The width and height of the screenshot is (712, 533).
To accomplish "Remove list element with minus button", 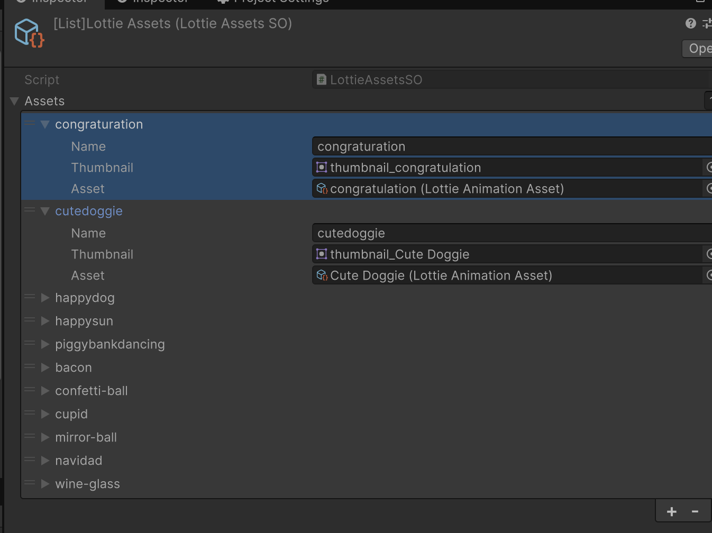I will pos(695,511).
